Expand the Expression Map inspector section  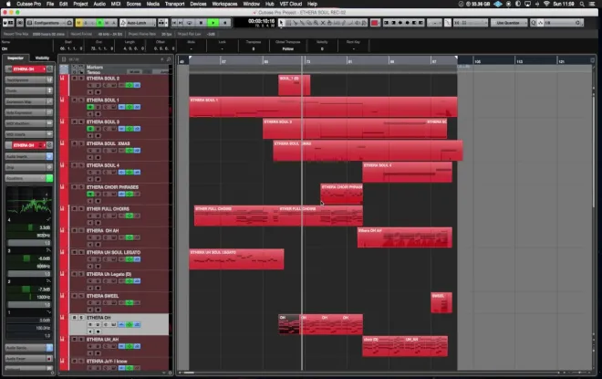click(x=29, y=101)
